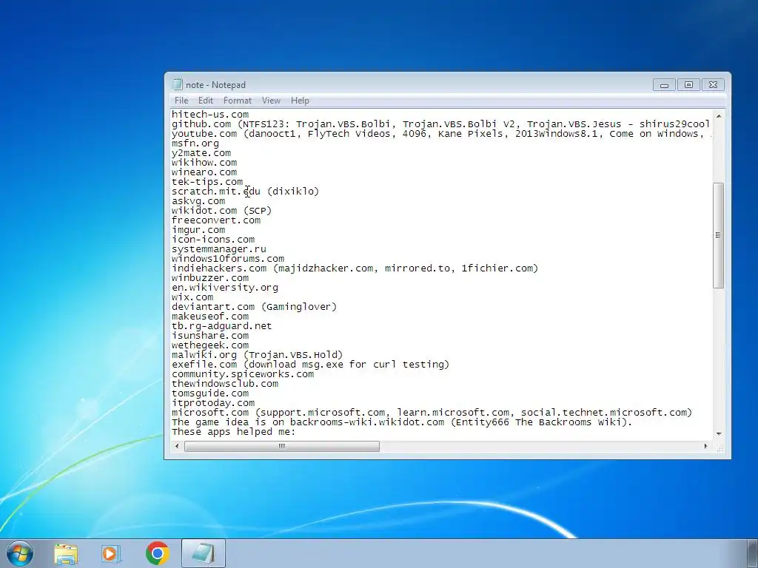Open Google Chrome from taskbar
Image resolution: width=758 pixels, height=568 pixels.
(157, 553)
